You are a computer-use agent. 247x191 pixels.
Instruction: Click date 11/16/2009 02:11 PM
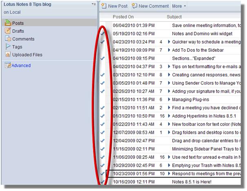[134, 149]
